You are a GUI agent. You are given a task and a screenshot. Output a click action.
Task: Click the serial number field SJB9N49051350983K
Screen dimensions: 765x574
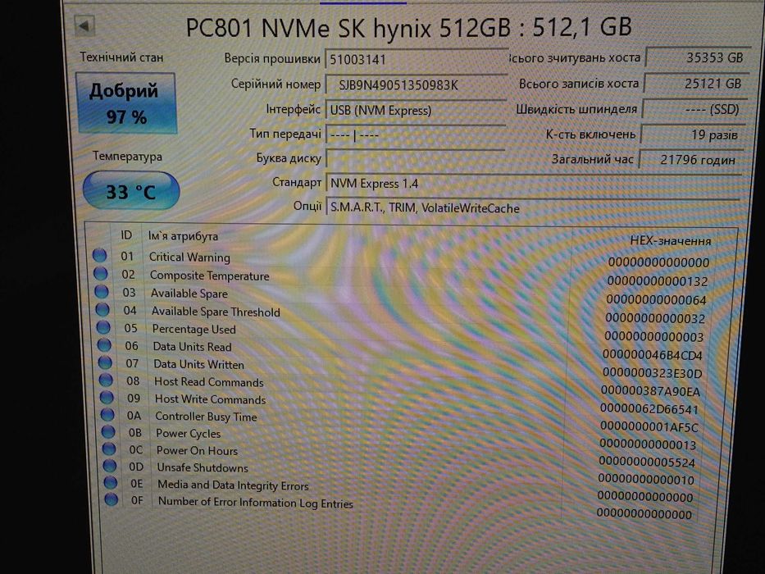pos(417,85)
